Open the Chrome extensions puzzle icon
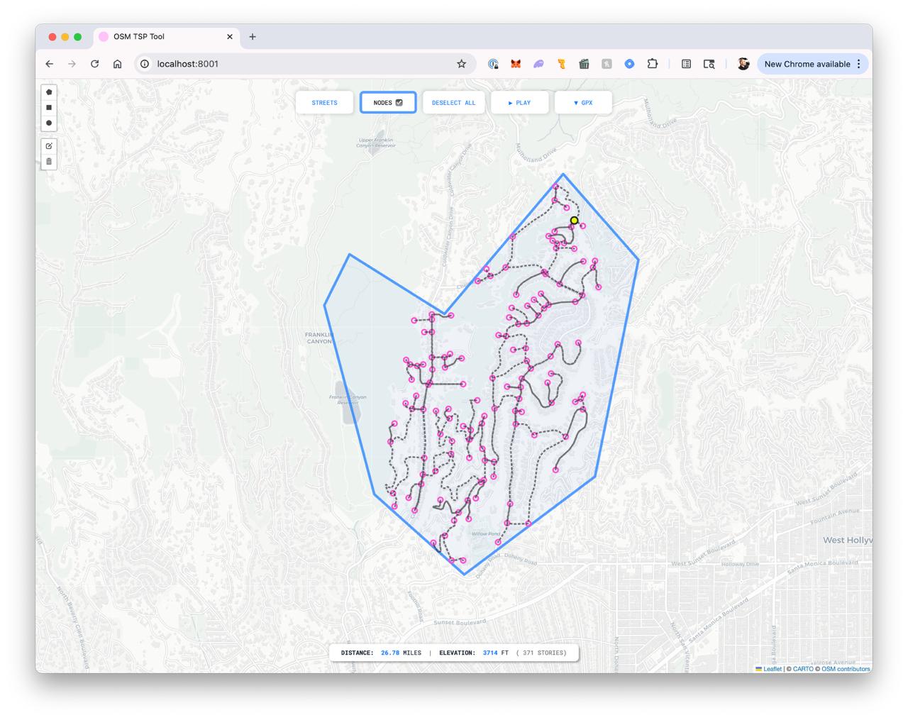The width and height of the screenshot is (908, 720). [652, 64]
